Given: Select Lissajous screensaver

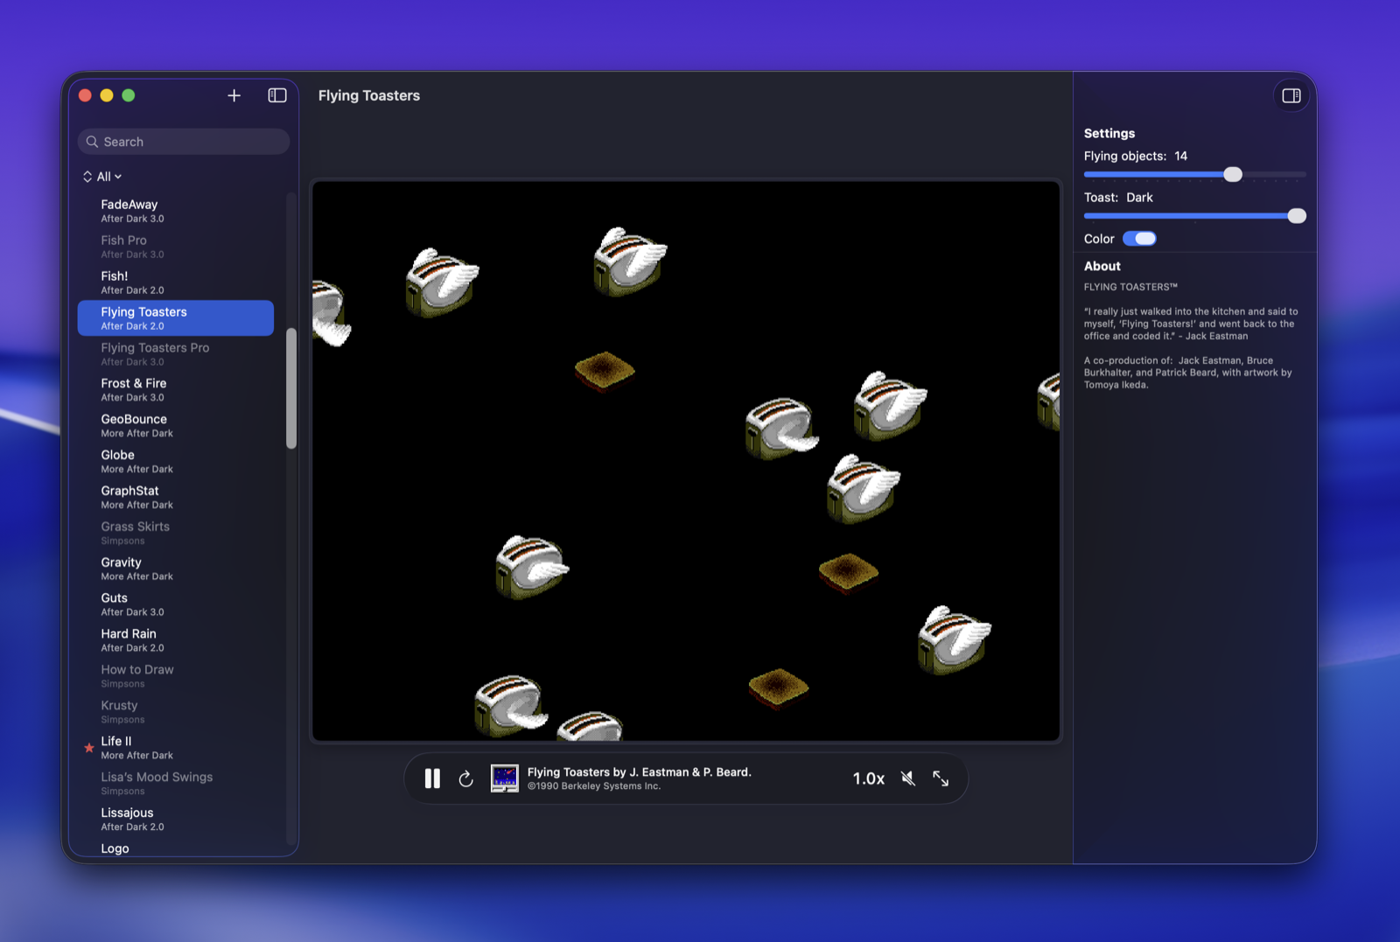Looking at the screenshot, I should [176, 820].
